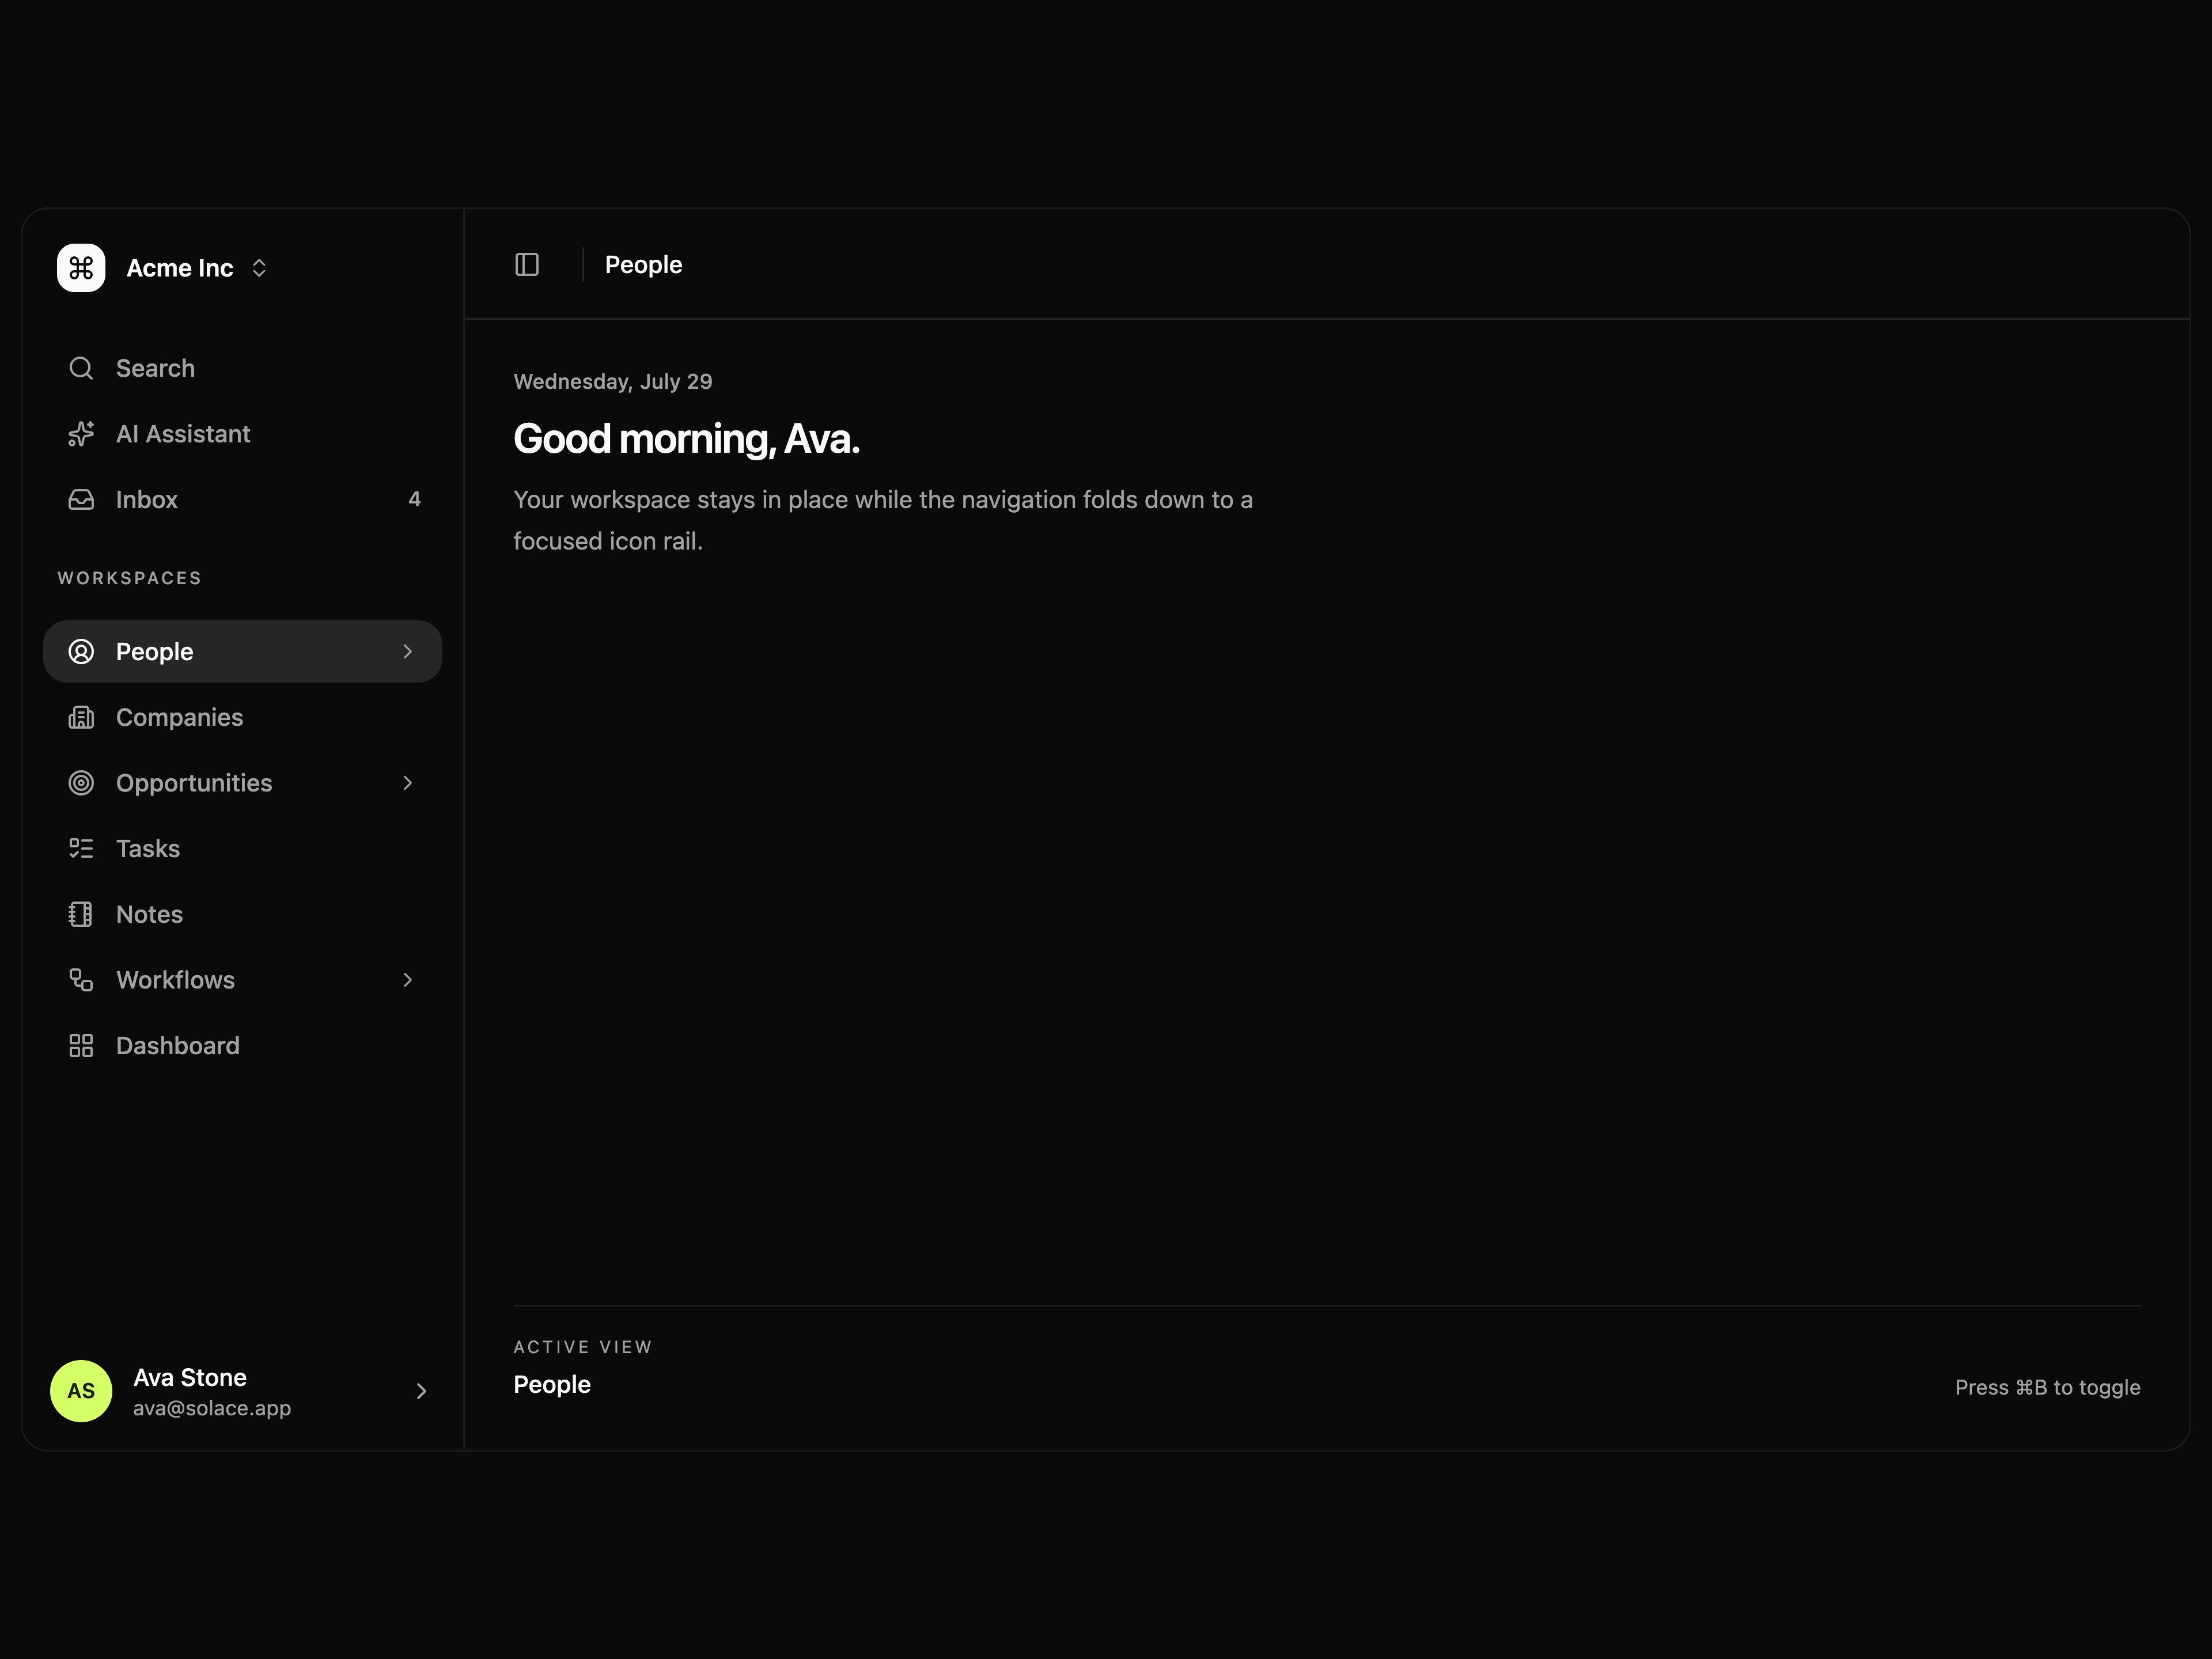Screen dimensions: 2212x1659
Task: Open Inbox from the sidebar
Action: tap(243, 499)
